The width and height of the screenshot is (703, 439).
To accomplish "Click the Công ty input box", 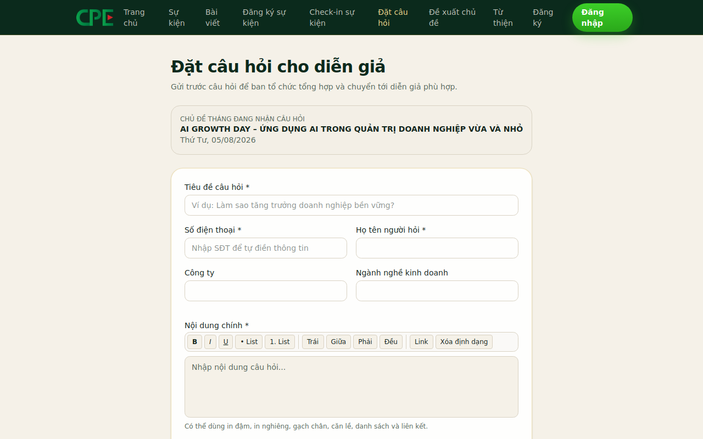I will click(x=266, y=291).
